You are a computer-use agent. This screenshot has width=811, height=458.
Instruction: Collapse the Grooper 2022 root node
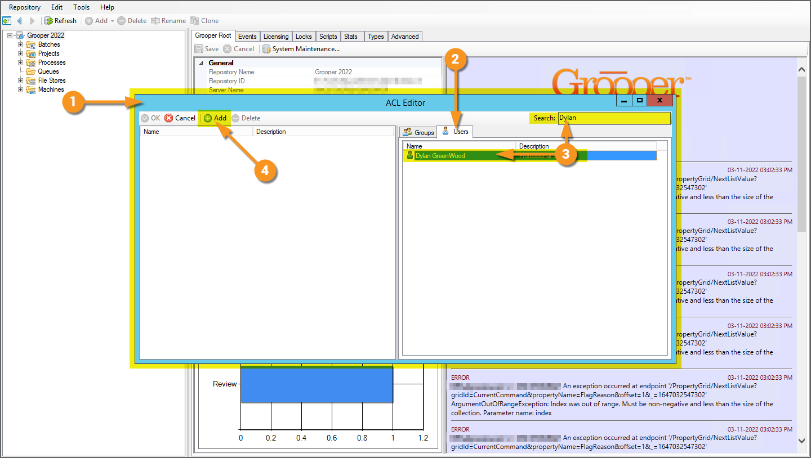click(x=10, y=35)
